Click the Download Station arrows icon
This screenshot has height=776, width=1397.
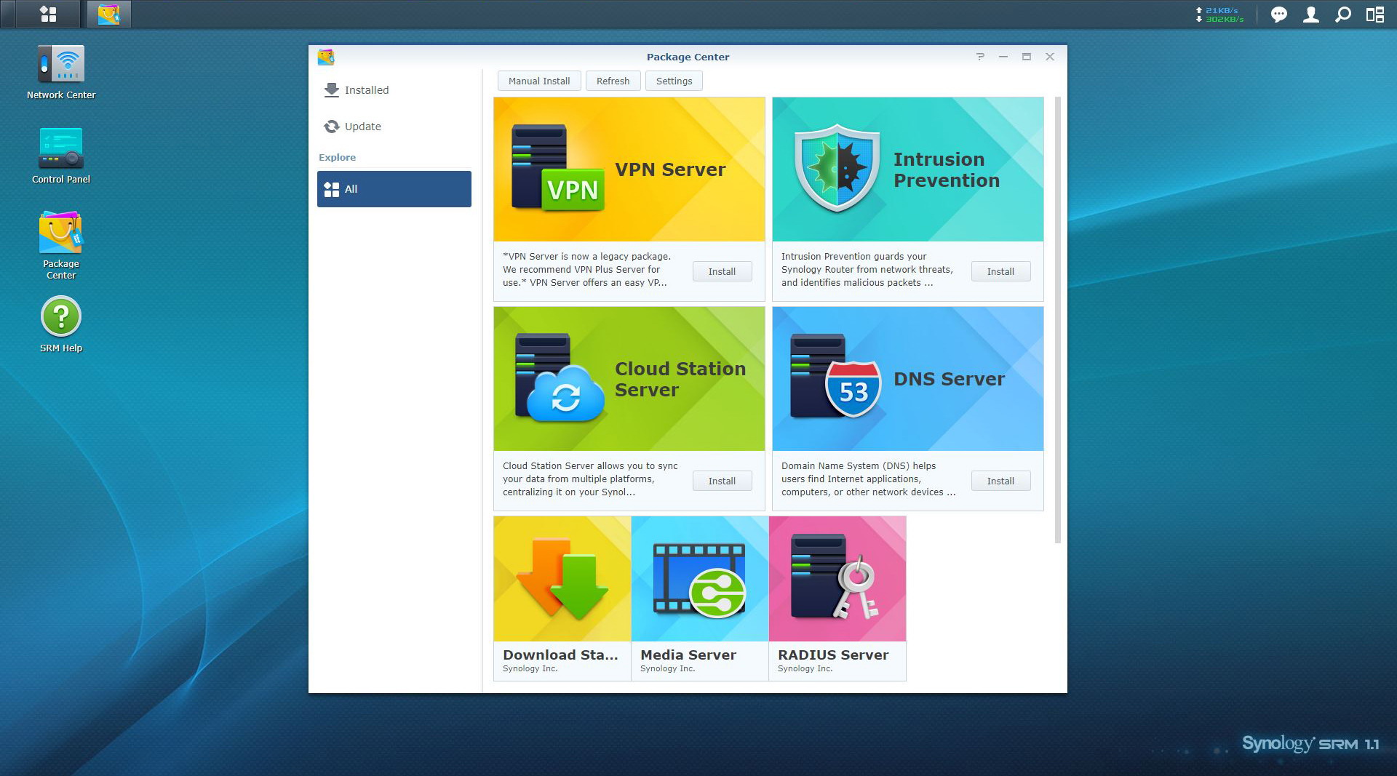click(x=562, y=579)
